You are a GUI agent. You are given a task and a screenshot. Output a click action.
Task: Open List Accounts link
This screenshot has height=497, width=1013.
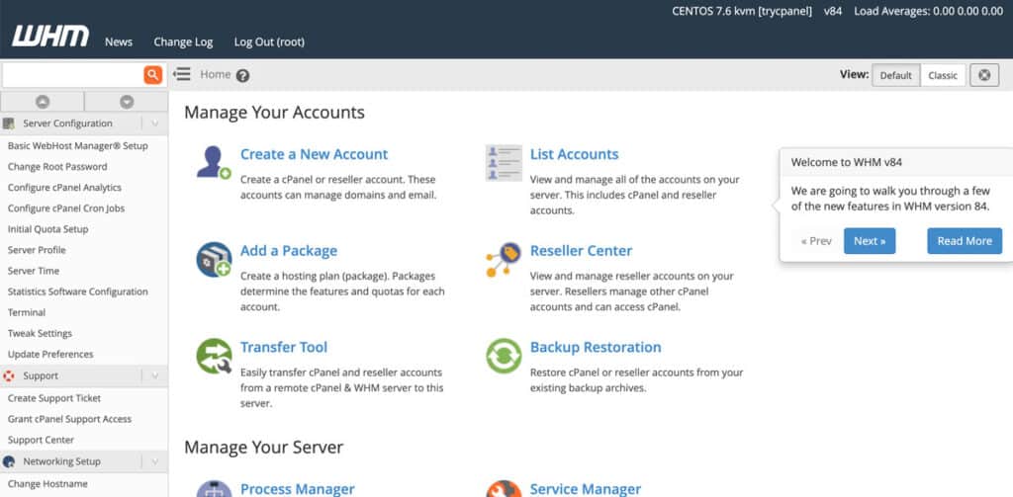(575, 154)
